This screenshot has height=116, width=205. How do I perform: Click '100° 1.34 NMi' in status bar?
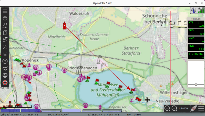point(134,114)
